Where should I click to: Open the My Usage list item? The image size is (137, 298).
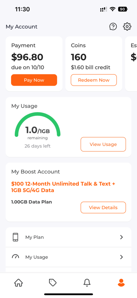[x=68, y=257]
